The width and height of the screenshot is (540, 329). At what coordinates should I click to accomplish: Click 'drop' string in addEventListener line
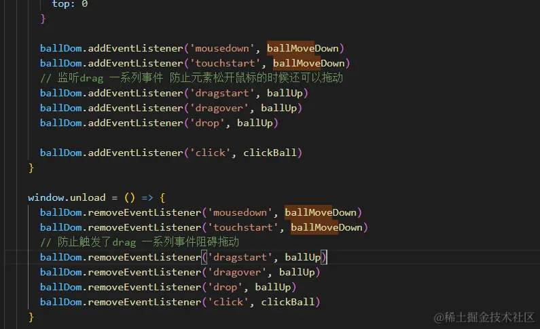[207, 123]
